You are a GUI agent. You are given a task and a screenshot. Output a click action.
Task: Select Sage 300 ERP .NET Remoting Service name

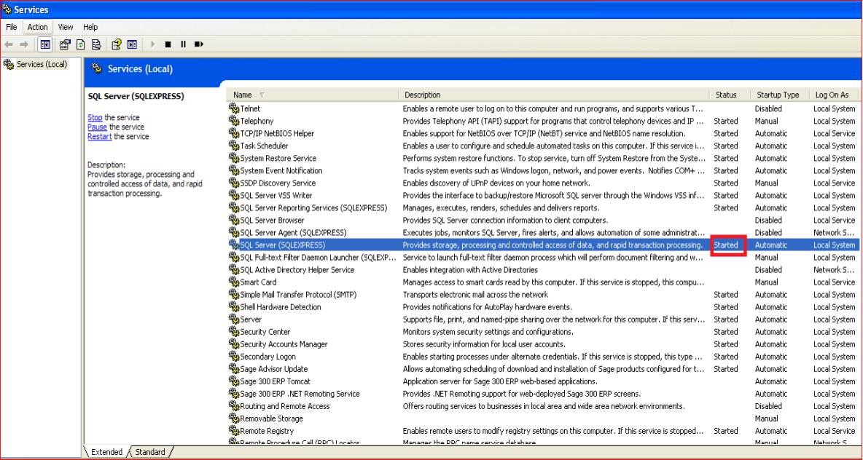click(300, 394)
